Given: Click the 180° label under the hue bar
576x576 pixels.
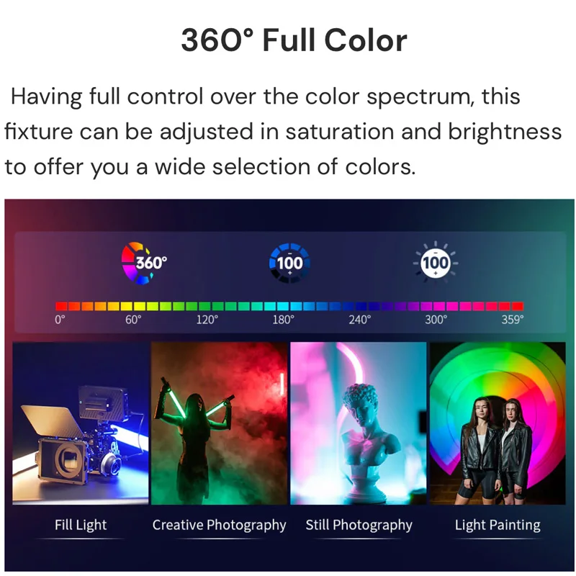Looking at the screenshot, I should pos(283,320).
